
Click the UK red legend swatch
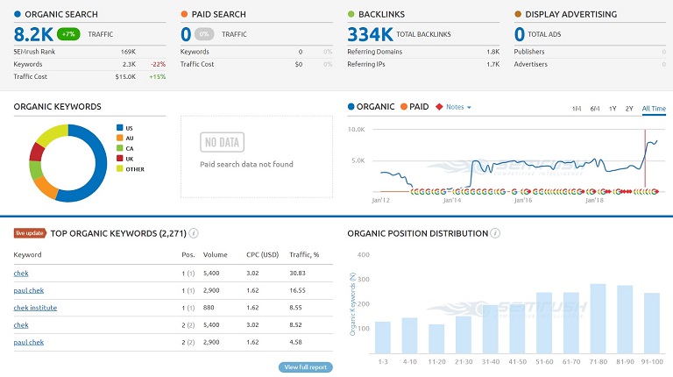coord(120,159)
